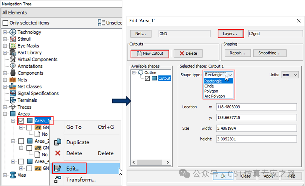The image size is (305, 186).
Task: Click the Vias icon
Action: (x=13, y=175)
